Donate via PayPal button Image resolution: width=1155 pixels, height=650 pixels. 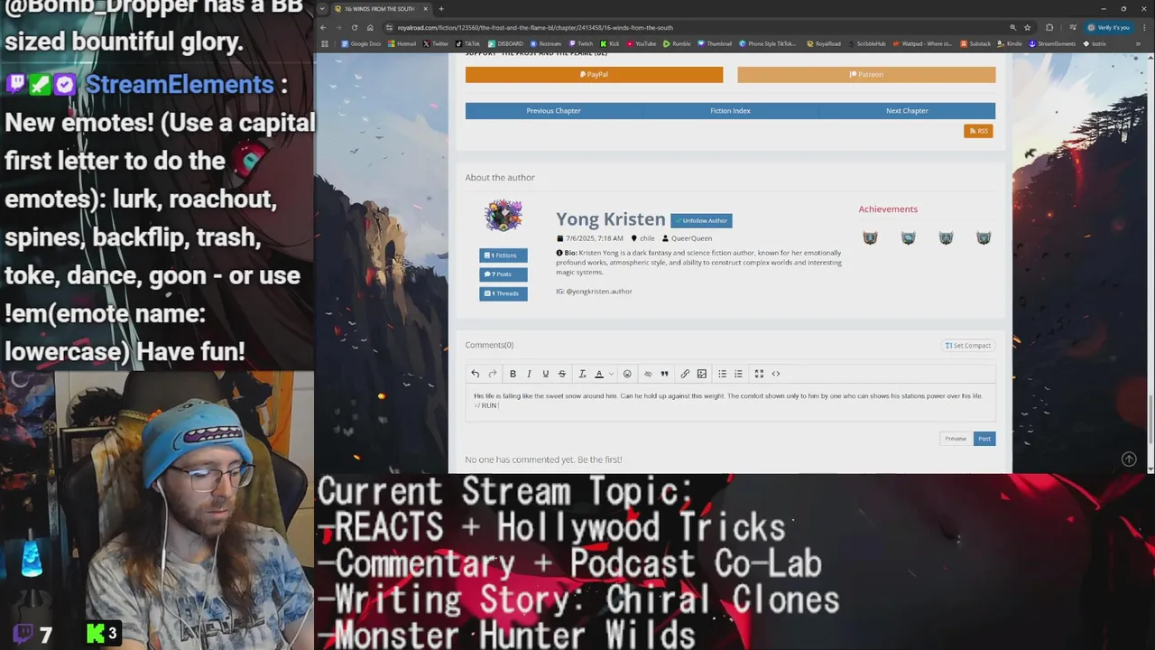point(594,74)
